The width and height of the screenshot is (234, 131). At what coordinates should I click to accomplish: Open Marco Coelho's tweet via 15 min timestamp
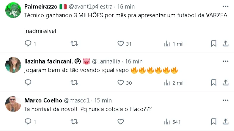(x=102, y=100)
